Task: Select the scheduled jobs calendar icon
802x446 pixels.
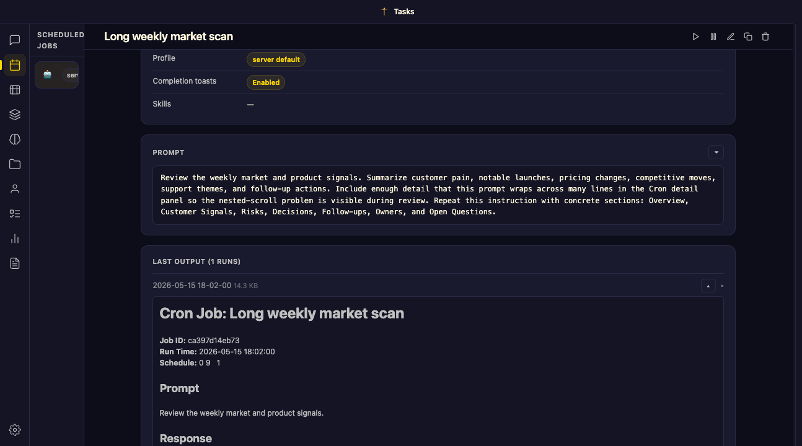Action: tap(15, 65)
